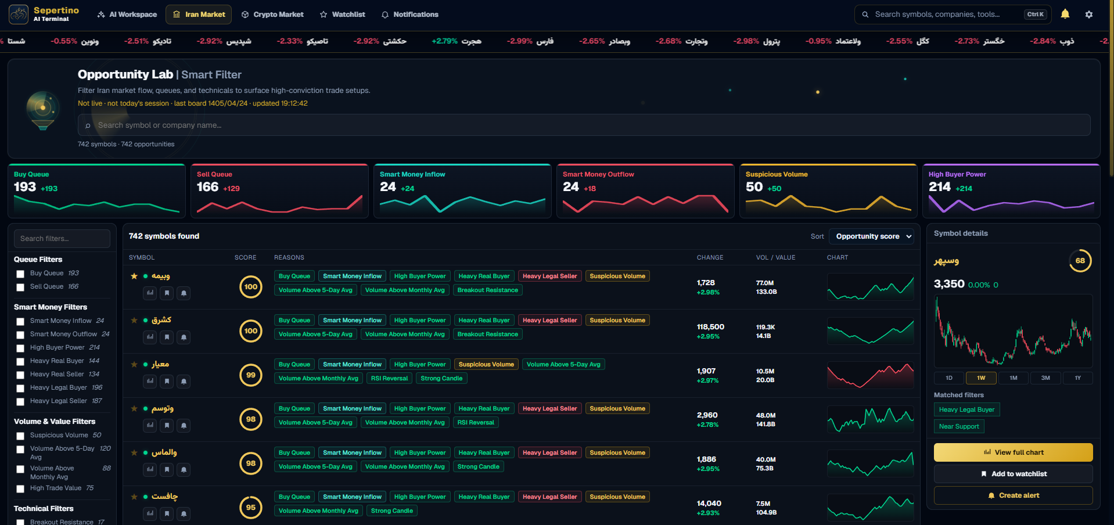
Task: Select the 1M chart range tab
Action: tap(1014, 378)
